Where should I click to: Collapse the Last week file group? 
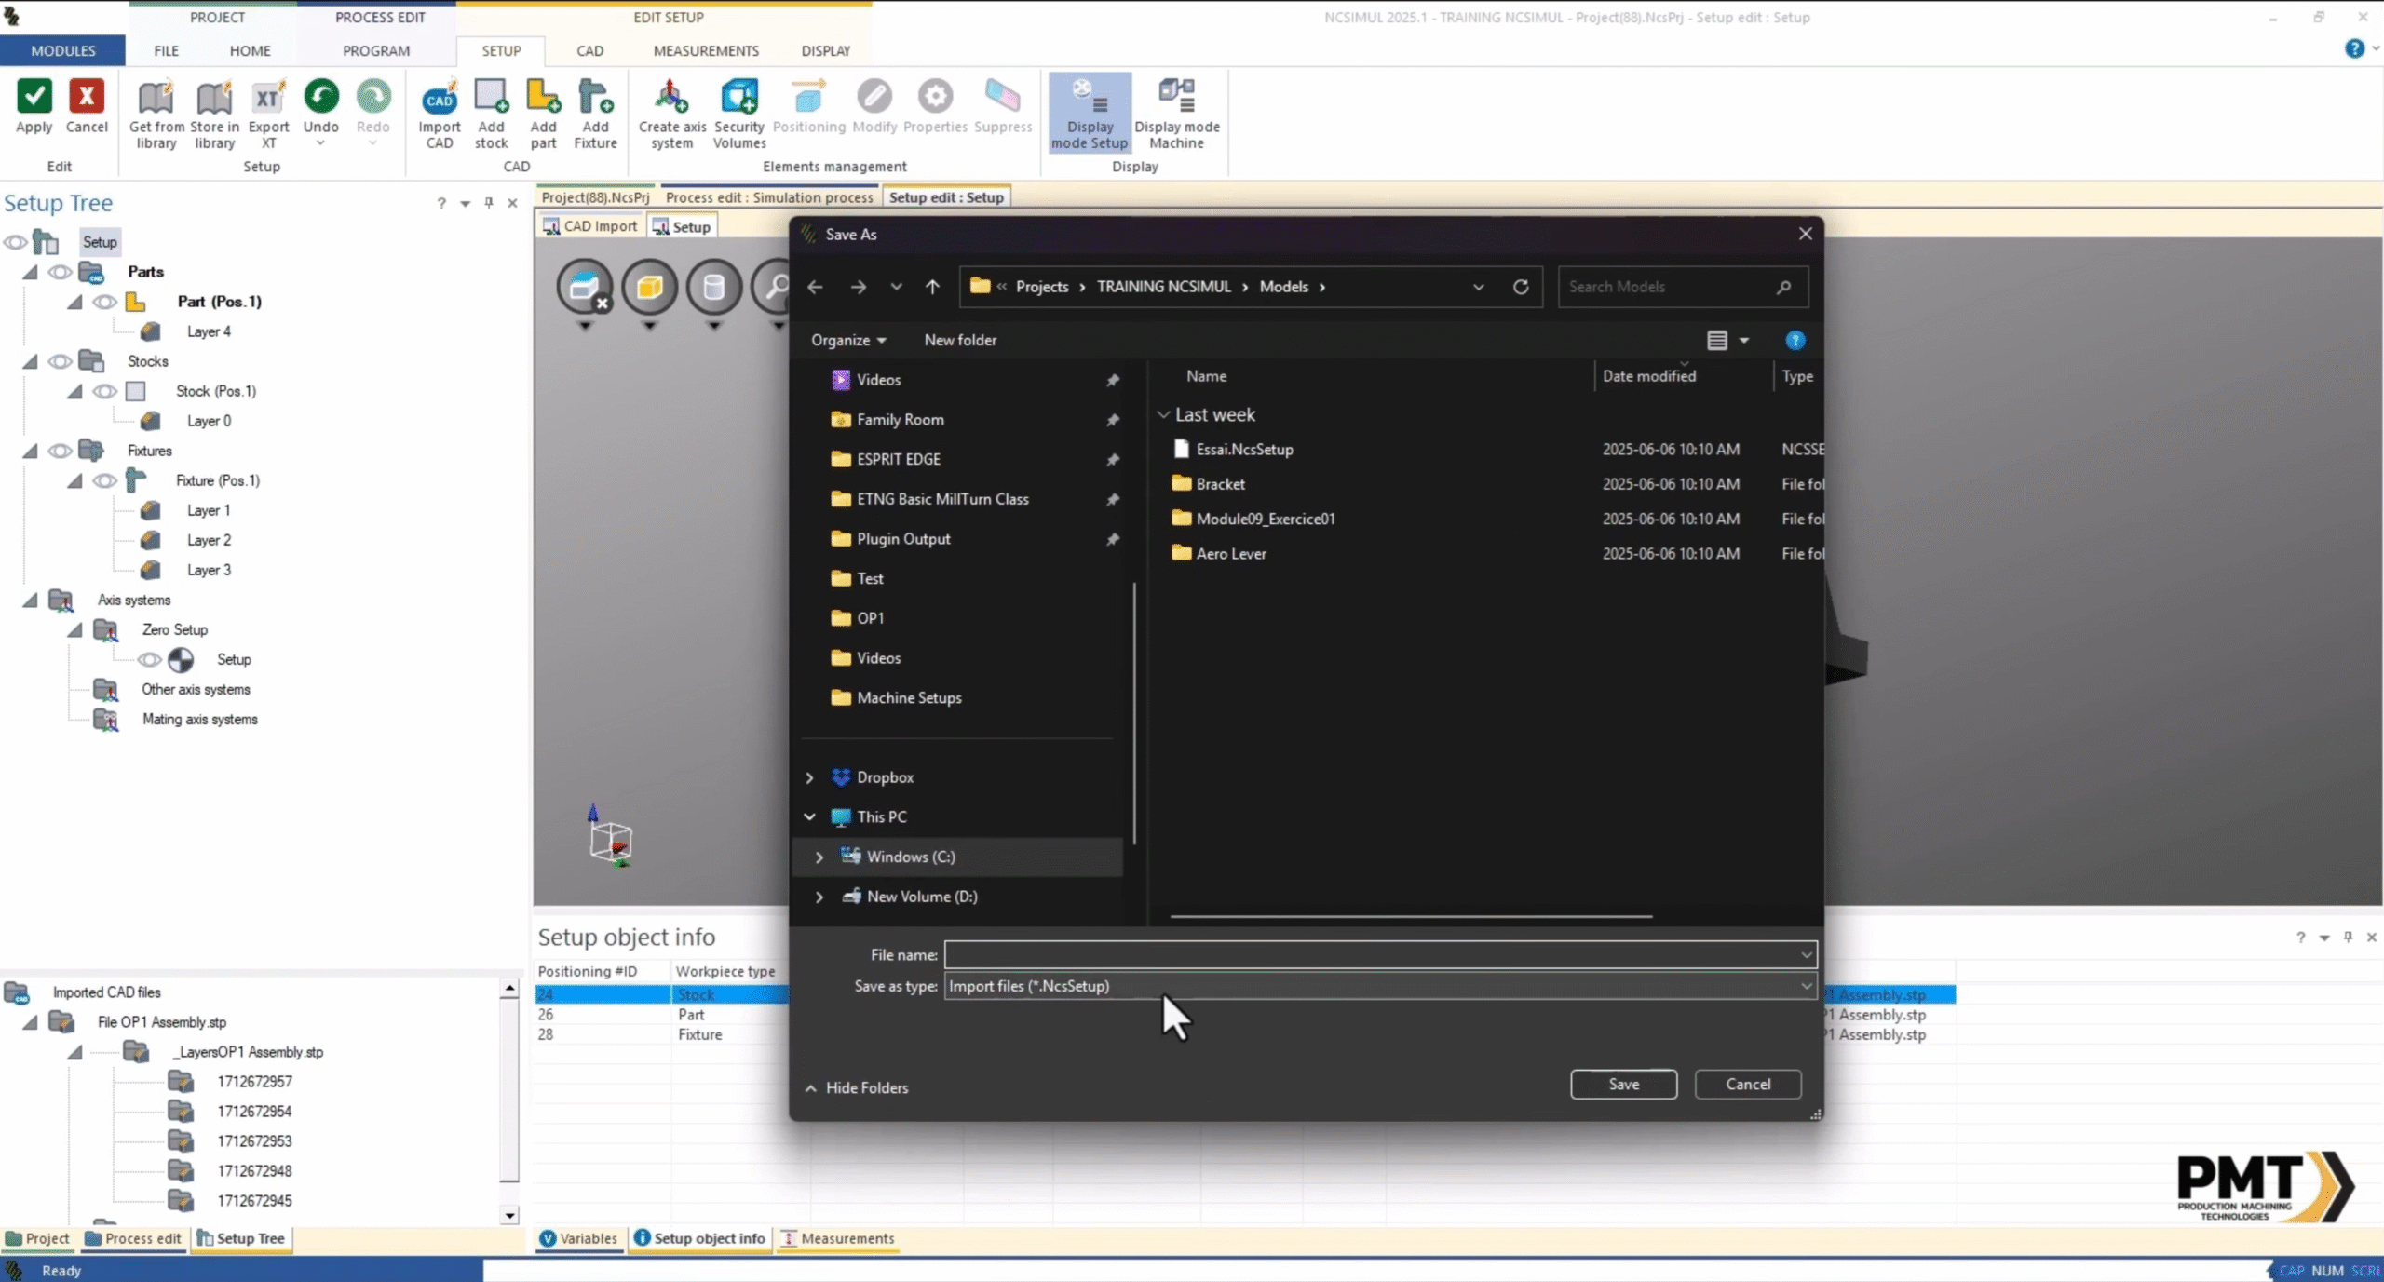[x=1163, y=414]
